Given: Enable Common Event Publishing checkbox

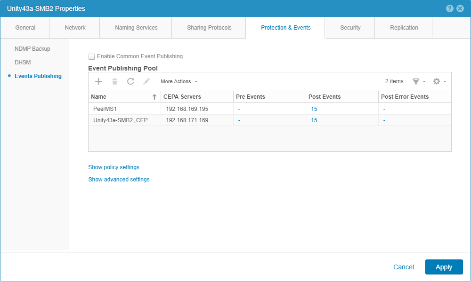Looking at the screenshot, I should (x=92, y=56).
